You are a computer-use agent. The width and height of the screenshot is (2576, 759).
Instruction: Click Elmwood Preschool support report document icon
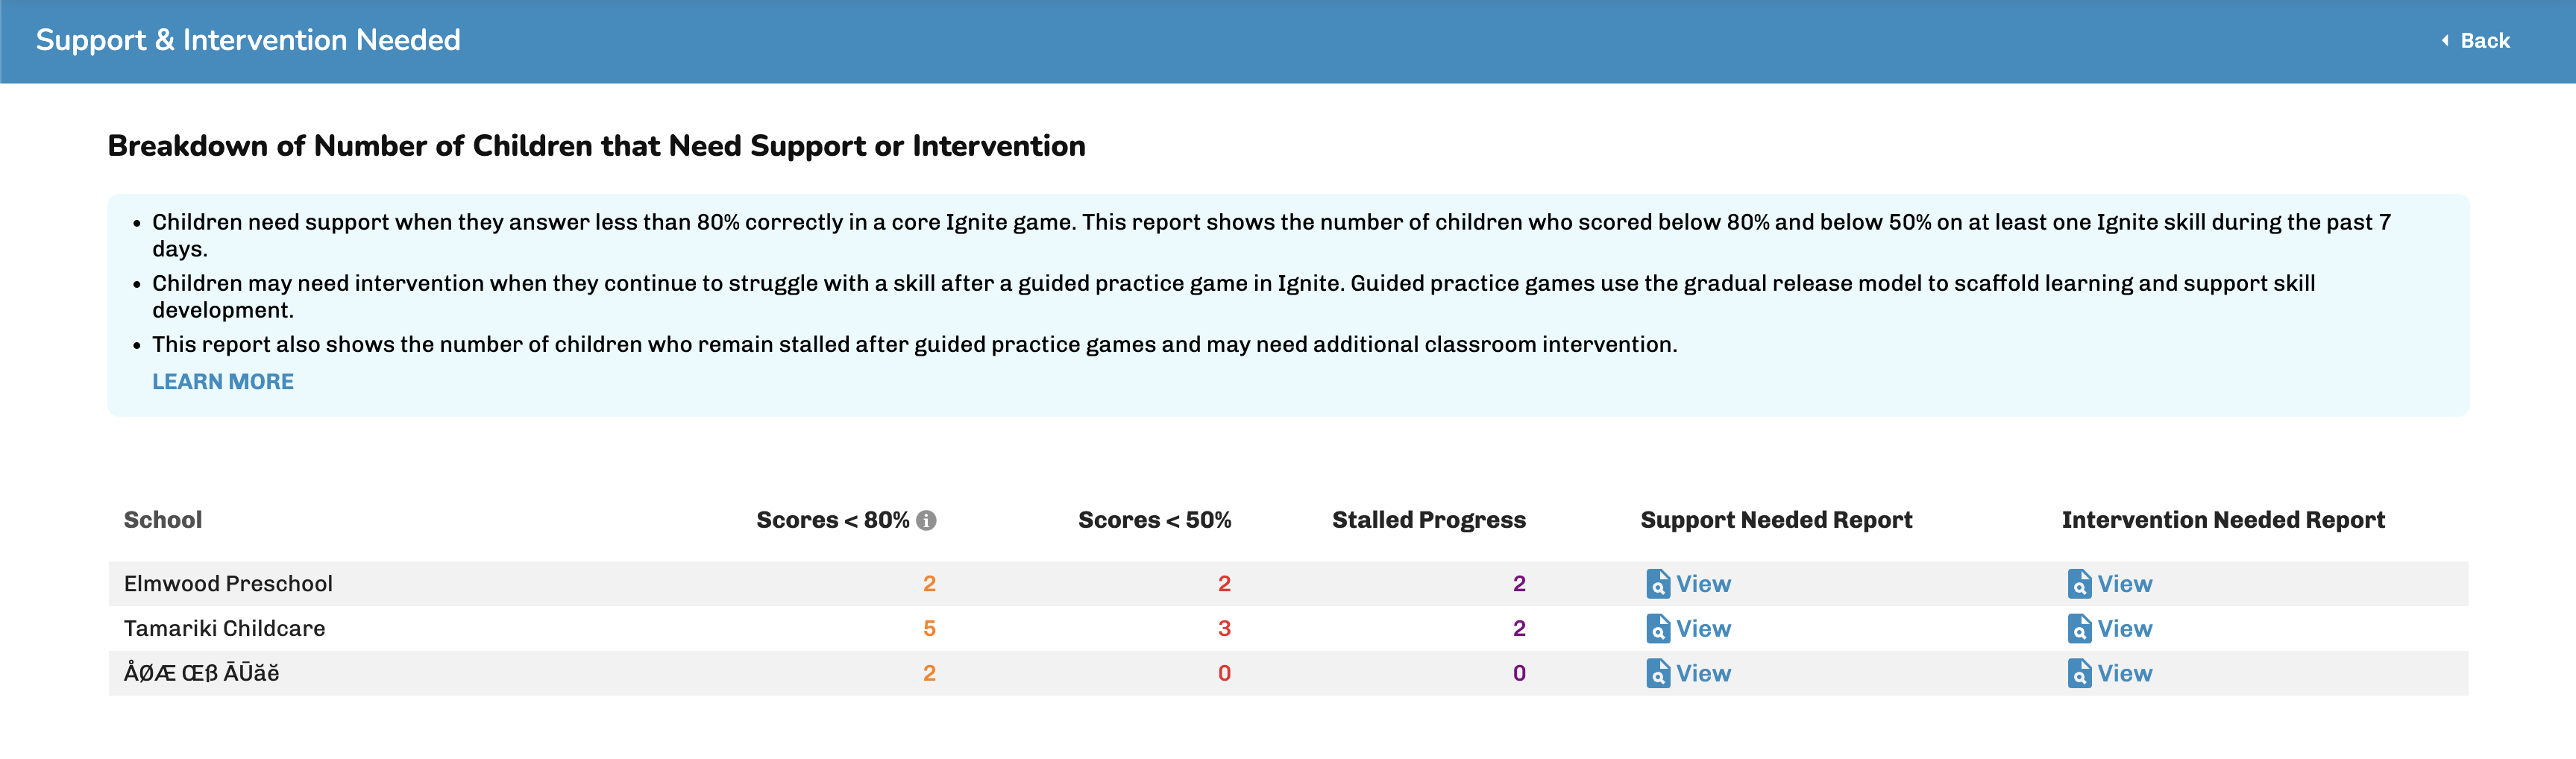pyautogui.click(x=1658, y=584)
